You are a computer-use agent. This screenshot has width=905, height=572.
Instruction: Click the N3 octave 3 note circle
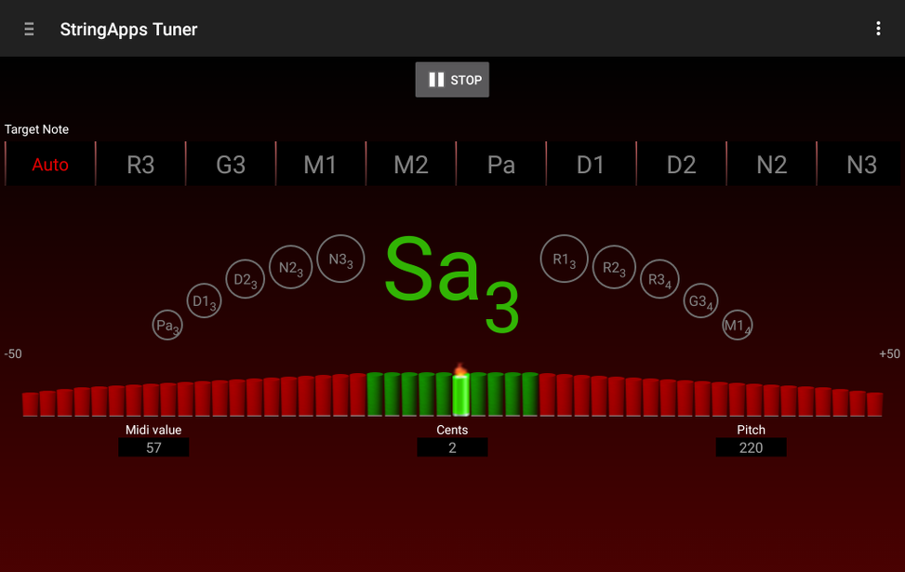coord(340,259)
